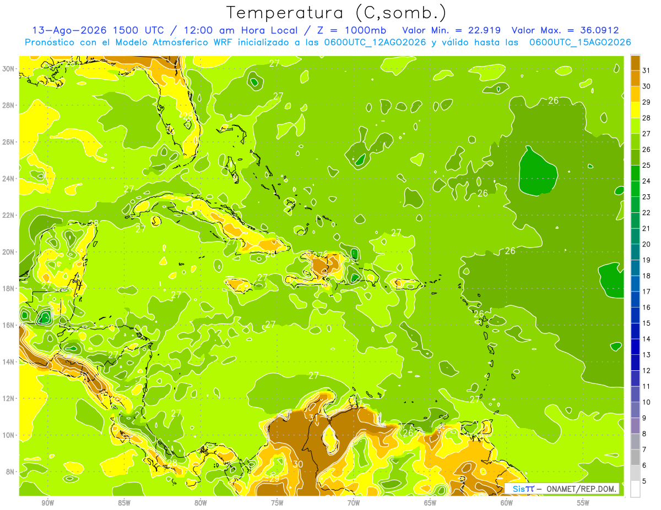Click the legend swatch between 10 and 11
This screenshot has width=661, height=510.
[x=635, y=394]
